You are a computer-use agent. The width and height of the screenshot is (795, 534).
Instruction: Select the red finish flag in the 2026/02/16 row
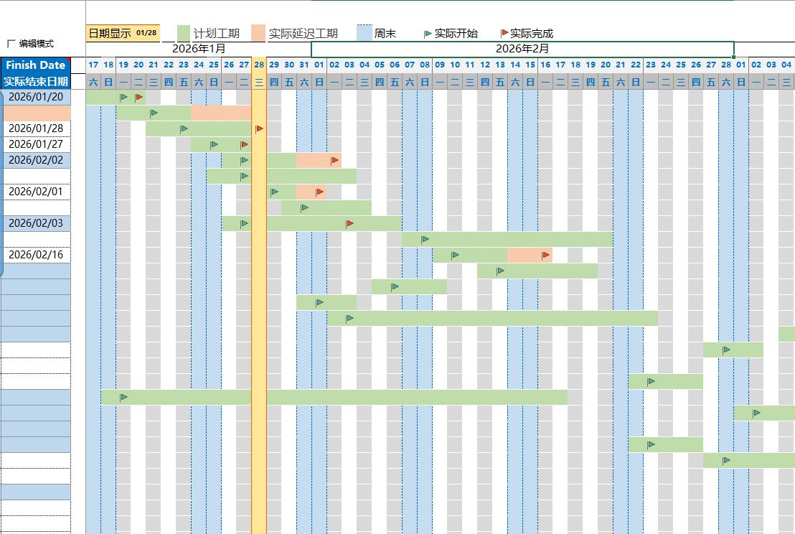tap(546, 255)
